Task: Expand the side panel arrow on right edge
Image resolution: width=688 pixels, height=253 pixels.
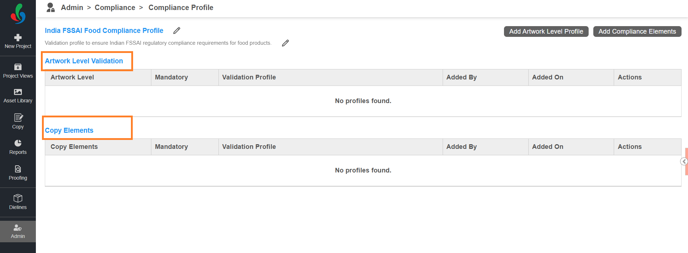Action: 684,161
